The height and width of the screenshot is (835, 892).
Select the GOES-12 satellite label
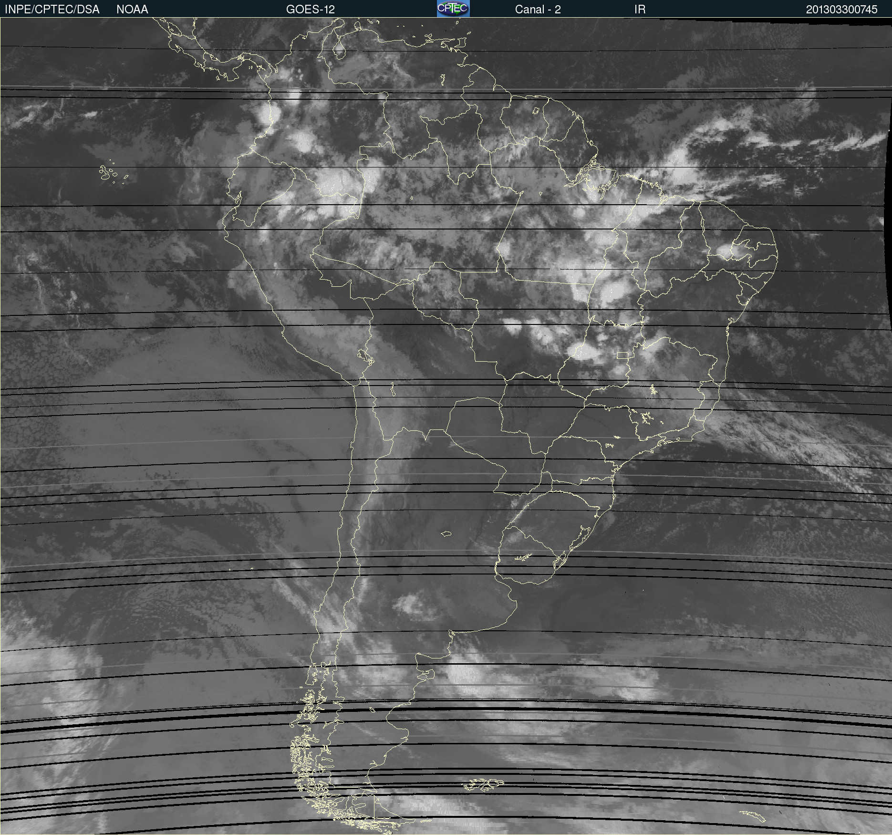click(311, 10)
